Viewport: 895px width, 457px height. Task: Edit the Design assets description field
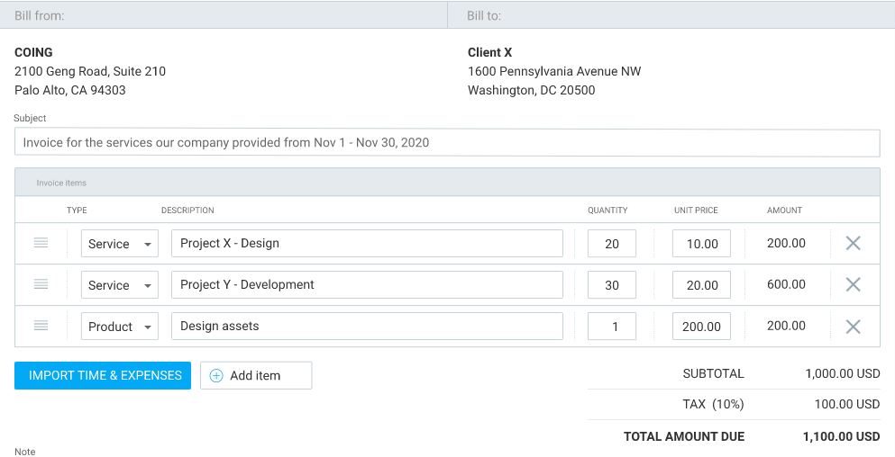pyautogui.click(x=367, y=327)
